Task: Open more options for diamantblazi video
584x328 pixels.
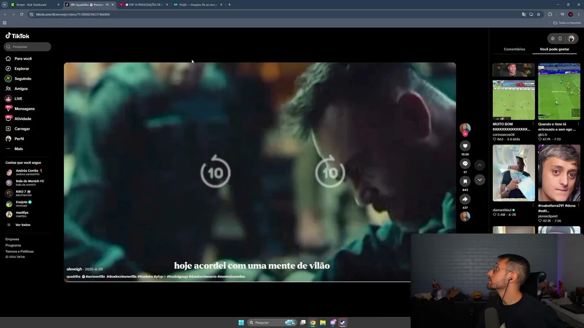Action: click(x=533, y=205)
